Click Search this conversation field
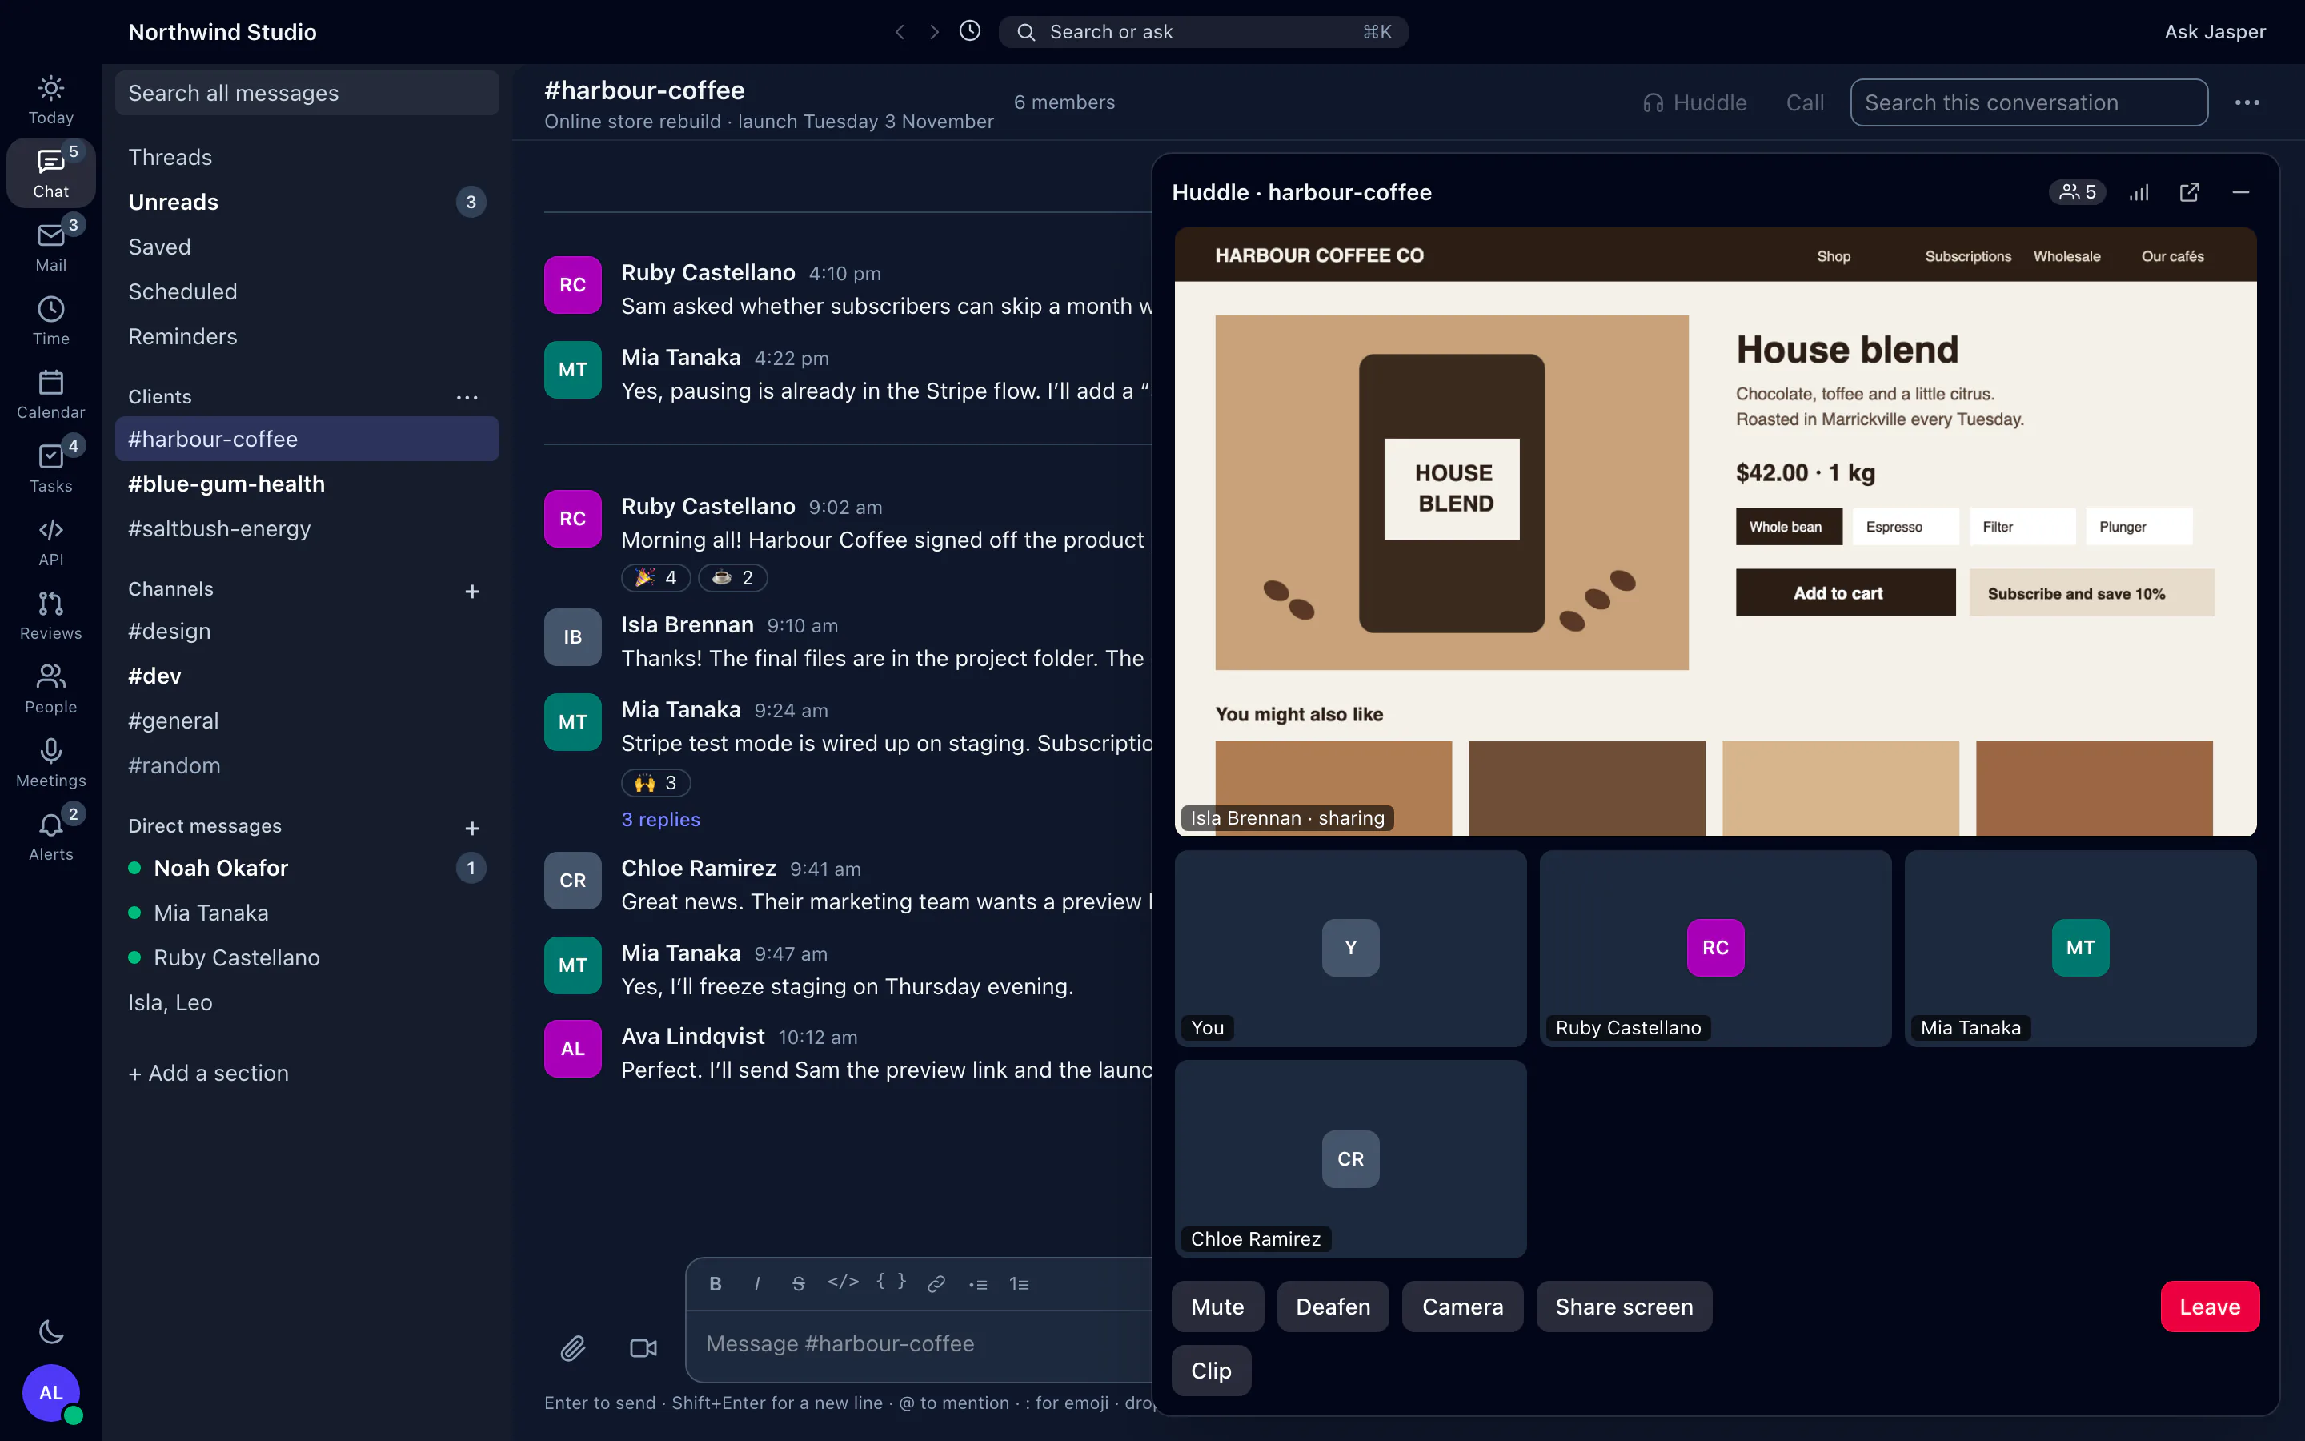Image resolution: width=2305 pixels, height=1441 pixels. [x=2029, y=103]
